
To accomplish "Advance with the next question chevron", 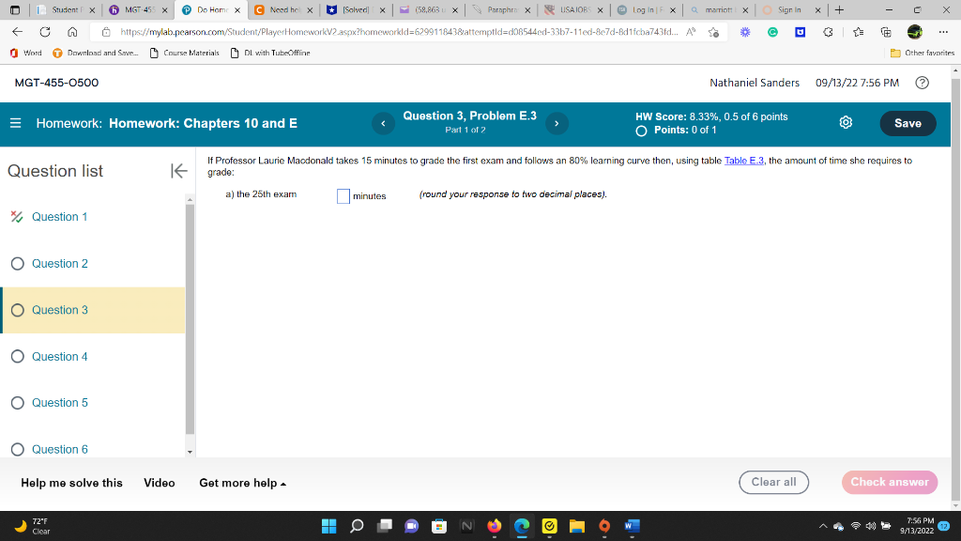I will [x=557, y=123].
